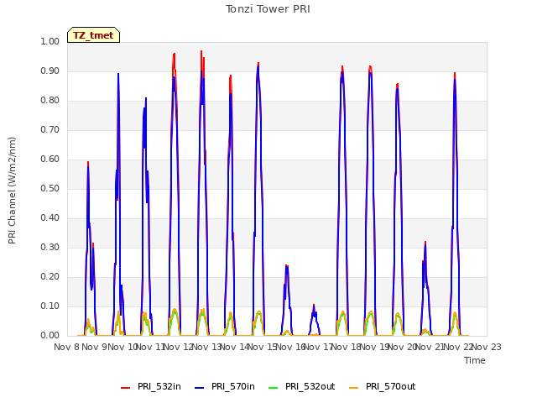Click the 0.50 y-axis tick label
Screen dimensions: 537x403
(x=50, y=188)
